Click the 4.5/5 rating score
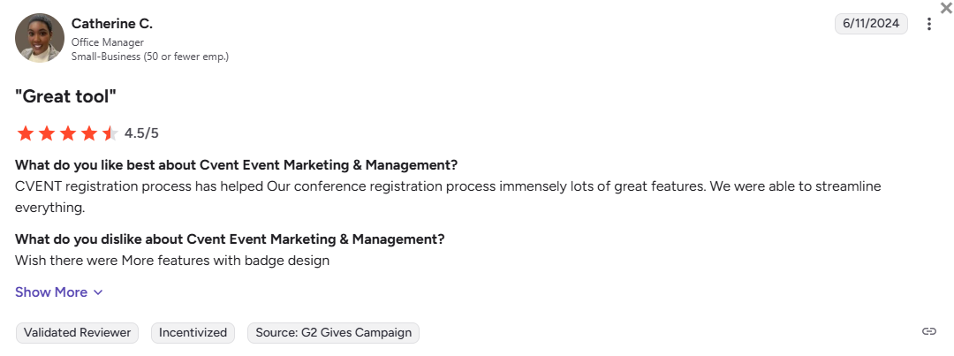 141,133
